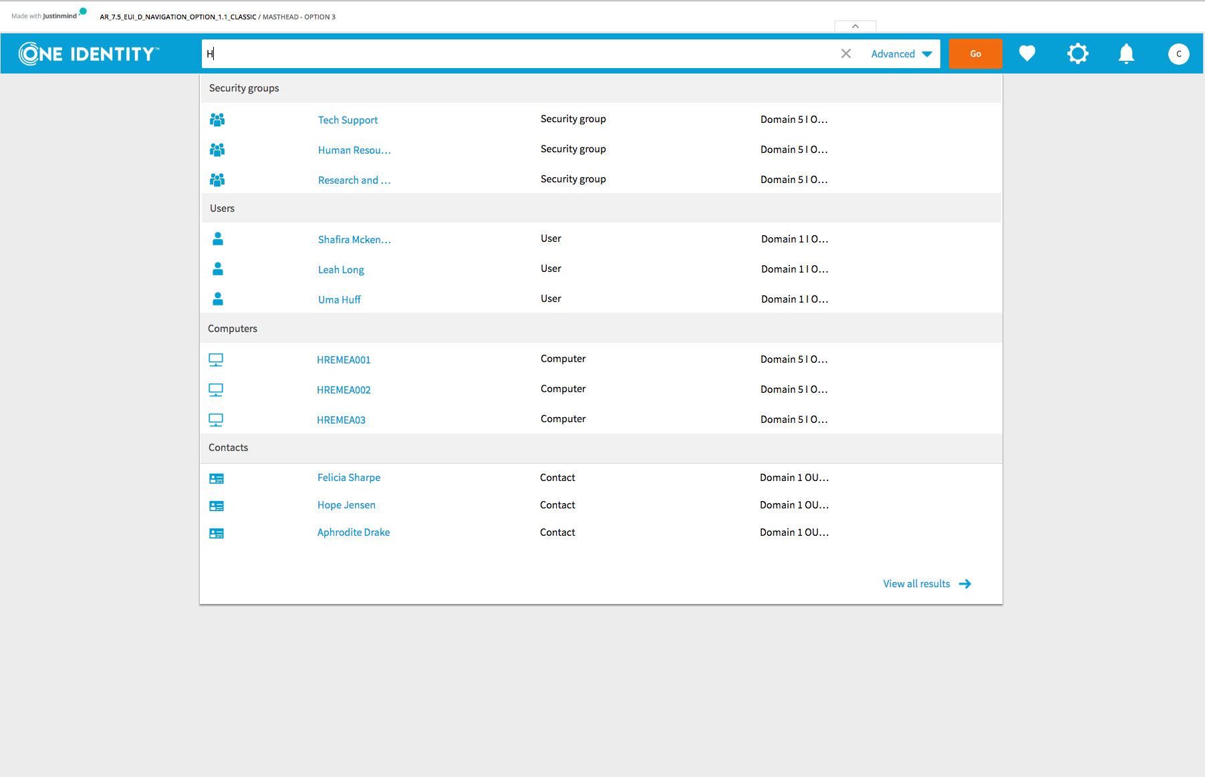Viewport: 1205px width, 777px height.
Task: Click the Security groups section header
Action: 601,88
